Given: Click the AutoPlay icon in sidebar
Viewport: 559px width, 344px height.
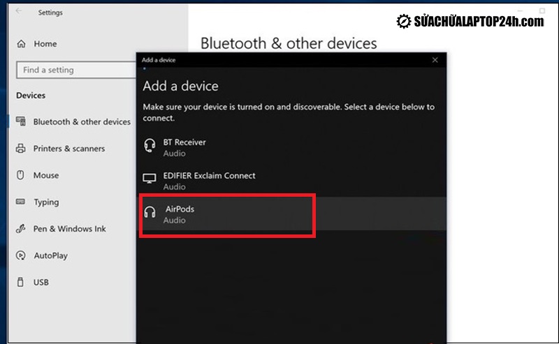Looking at the screenshot, I should click(x=20, y=255).
